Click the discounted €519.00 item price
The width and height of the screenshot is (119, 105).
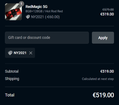(x=107, y=14)
